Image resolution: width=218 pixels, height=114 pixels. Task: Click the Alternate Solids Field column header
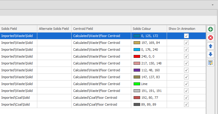[54, 29]
